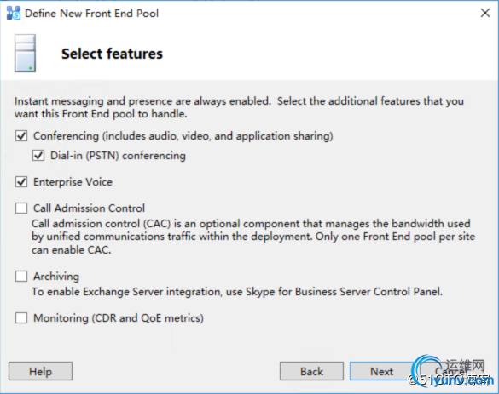Click the Dial-in (PSTN) conferencing label
The width and height of the screenshot is (499, 394).
click(x=118, y=156)
